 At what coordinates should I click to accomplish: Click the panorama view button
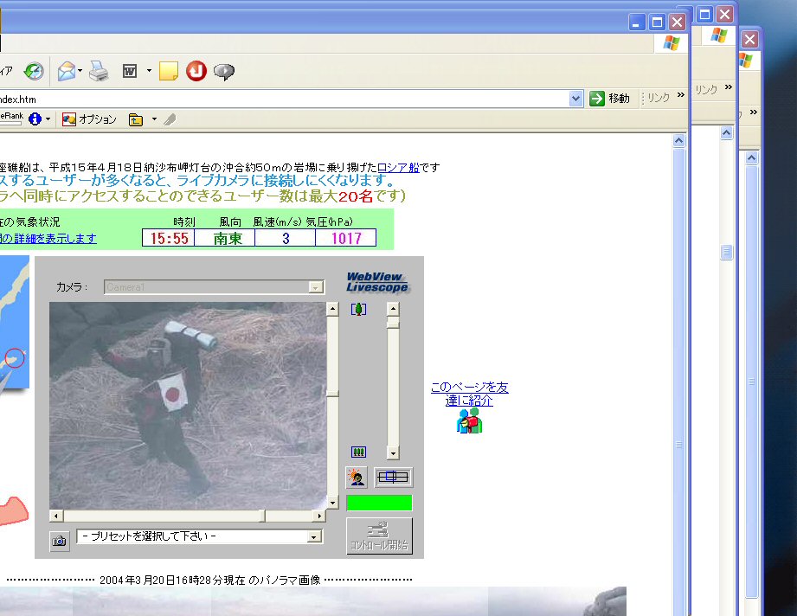tap(394, 478)
